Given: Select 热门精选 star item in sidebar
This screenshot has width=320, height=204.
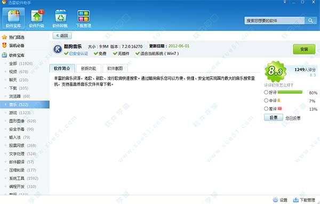Looking at the screenshot, I should click(13, 37).
